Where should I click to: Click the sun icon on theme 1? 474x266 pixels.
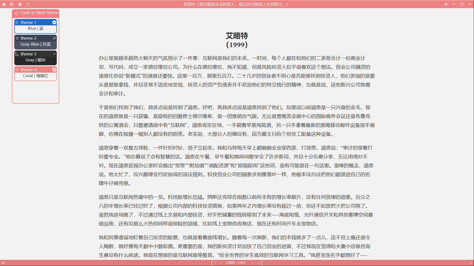click(x=16, y=22)
